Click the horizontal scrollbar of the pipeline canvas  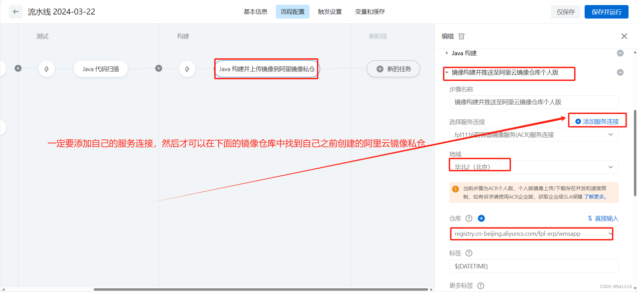click(261, 289)
